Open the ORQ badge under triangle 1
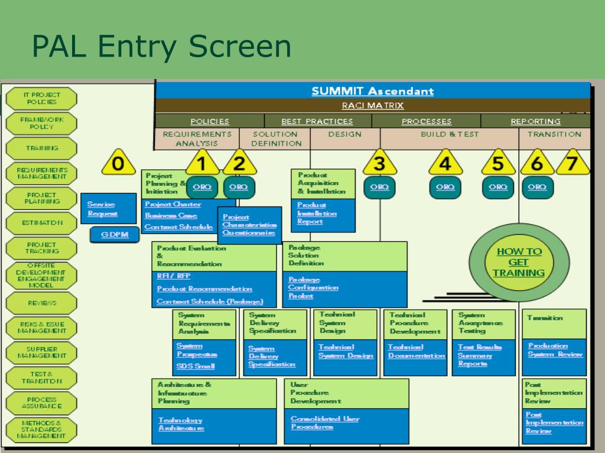The height and width of the screenshot is (453, 605). (x=202, y=187)
